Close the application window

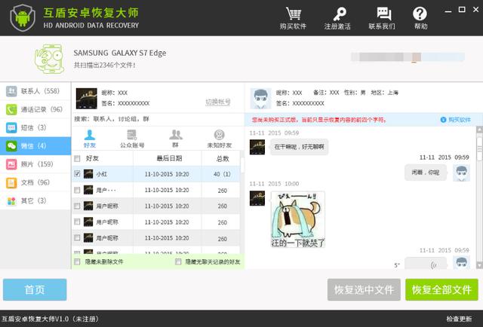click(476, 10)
